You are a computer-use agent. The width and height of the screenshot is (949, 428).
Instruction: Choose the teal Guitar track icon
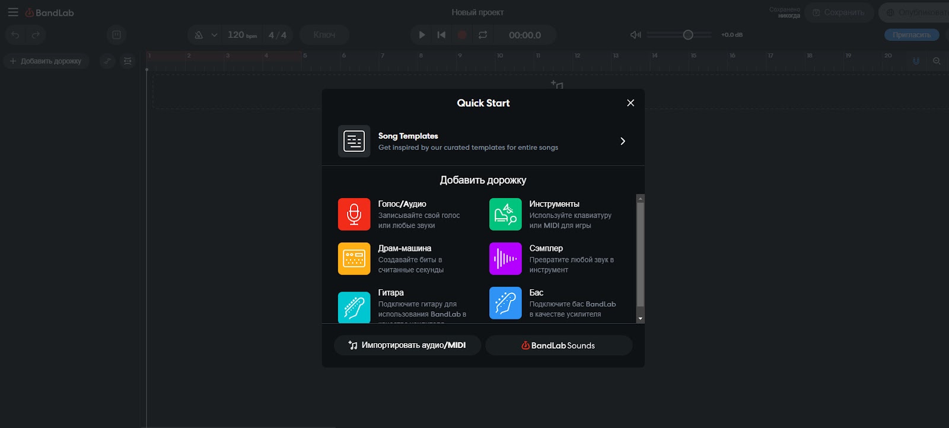click(x=354, y=306)
